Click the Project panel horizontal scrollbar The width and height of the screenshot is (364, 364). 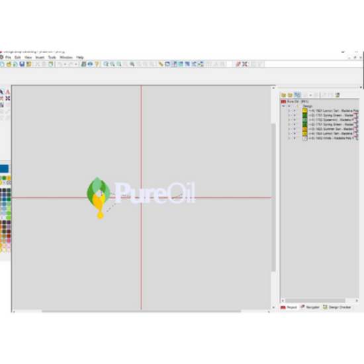(x=315, y=300)
